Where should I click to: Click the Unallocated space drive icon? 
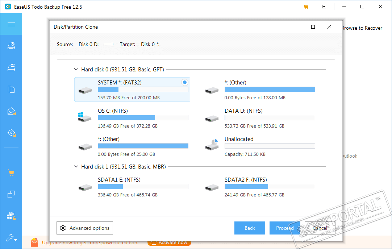point(212,145)
